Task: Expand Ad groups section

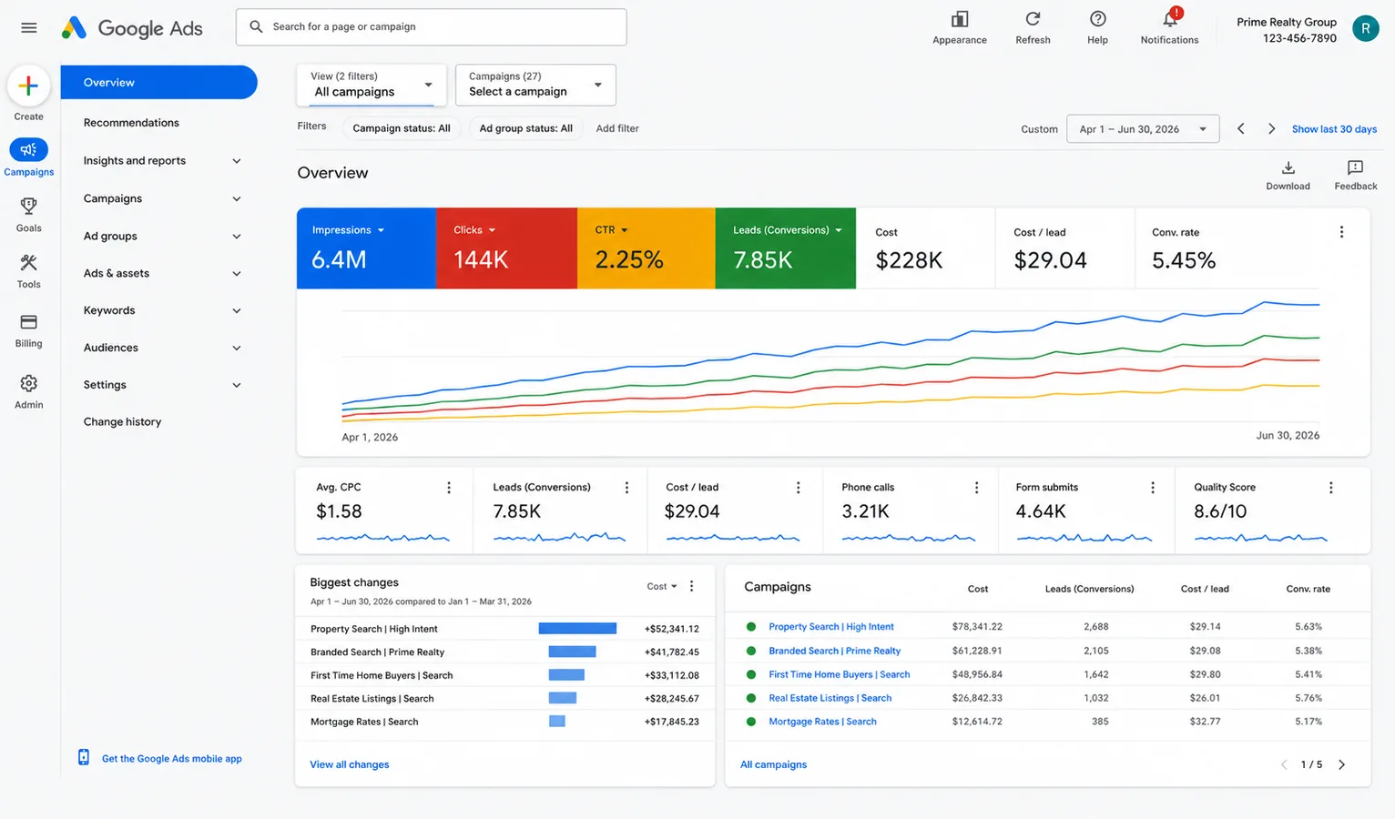Action: [237, 237]
